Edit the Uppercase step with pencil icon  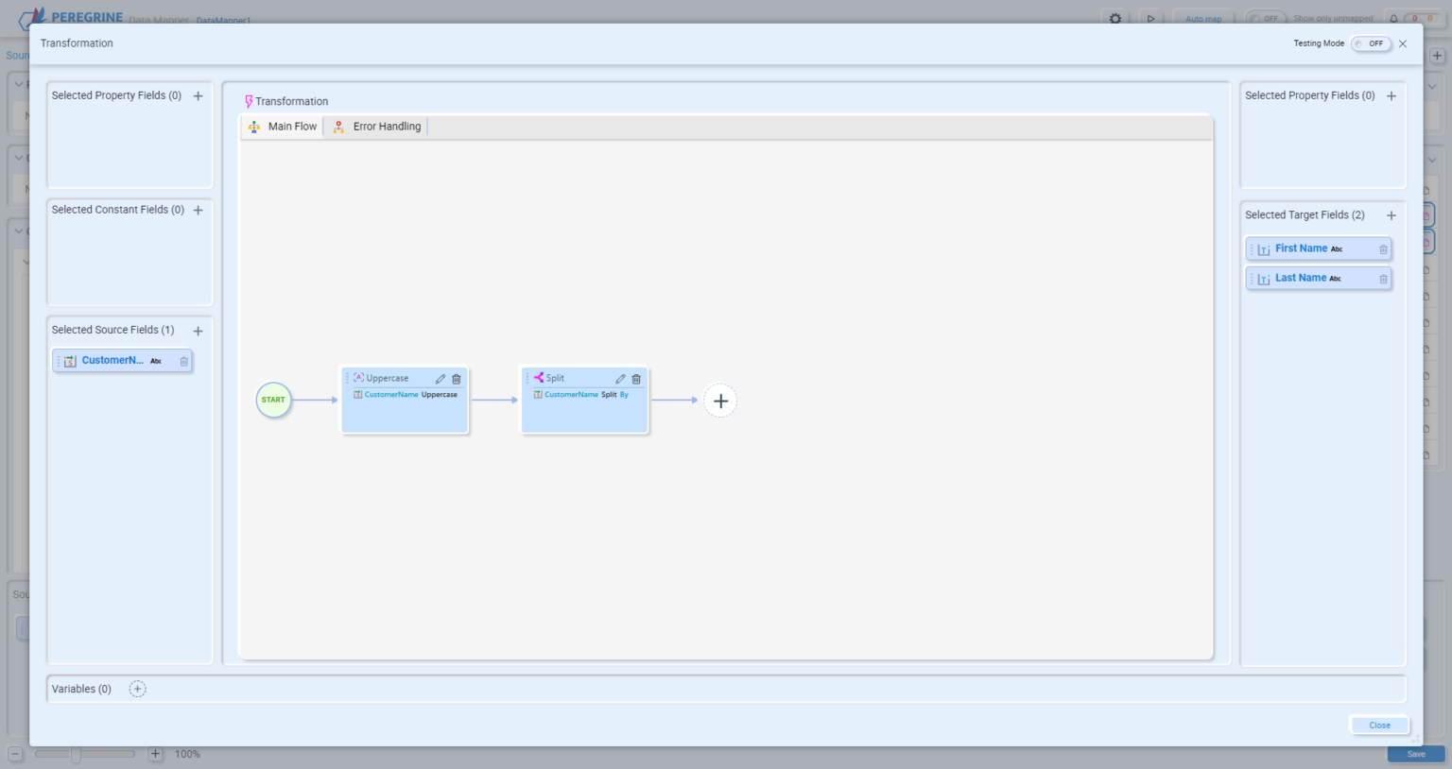[441, 379]
